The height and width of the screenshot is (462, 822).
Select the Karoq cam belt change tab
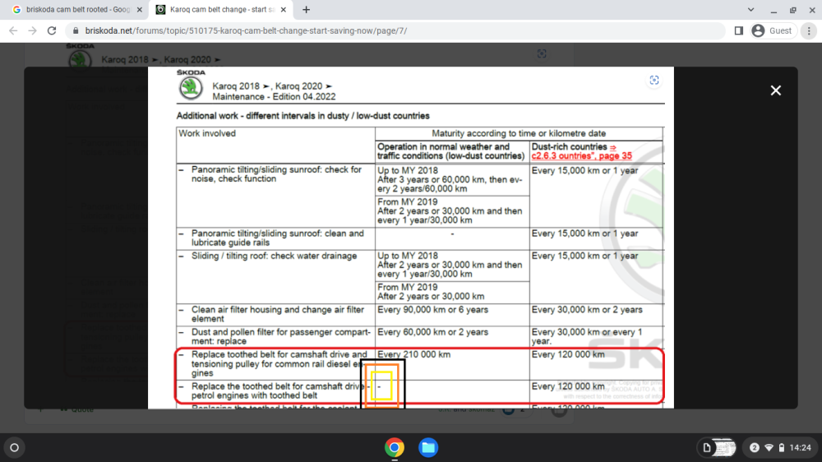point(220,9)
